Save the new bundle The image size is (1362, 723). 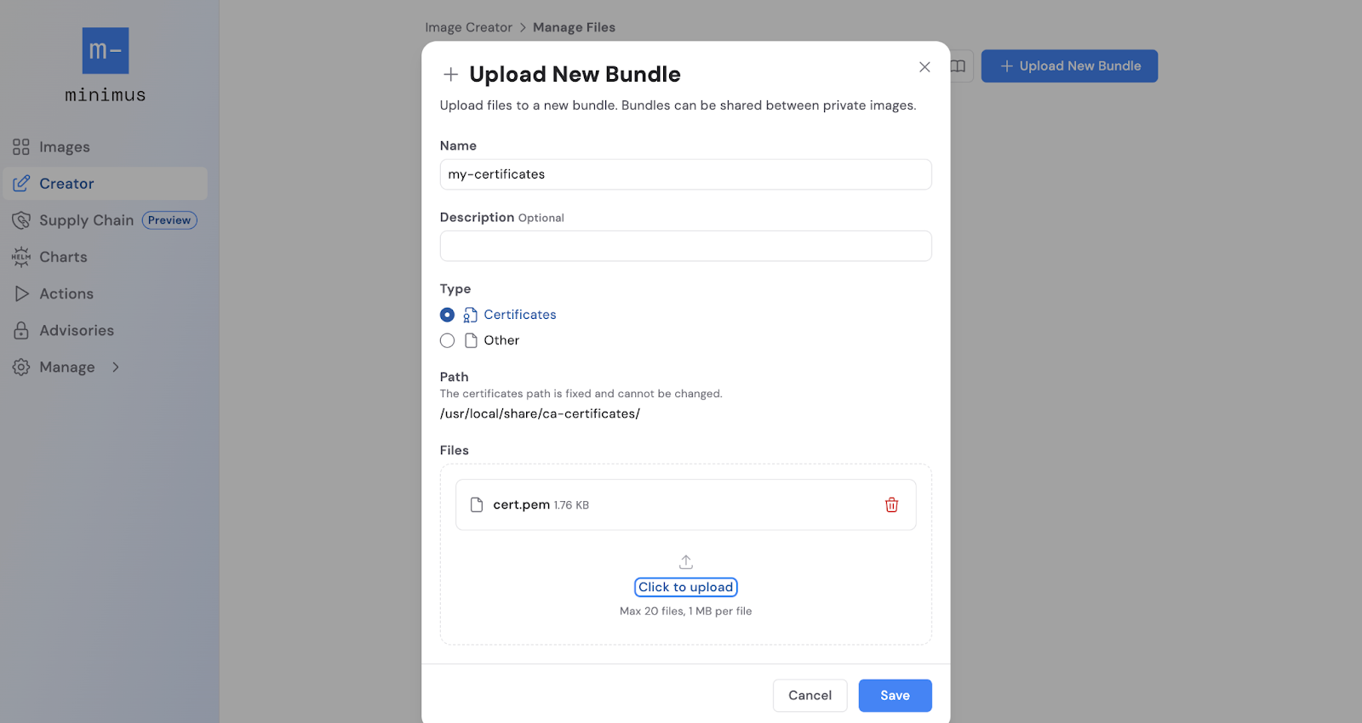pos(895,696)
